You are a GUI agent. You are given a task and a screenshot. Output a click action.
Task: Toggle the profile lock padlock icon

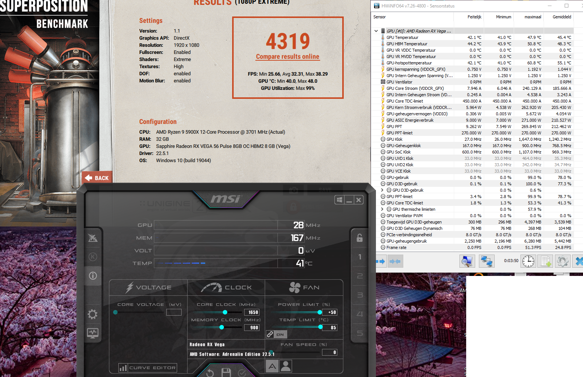[x=359, y=238]
